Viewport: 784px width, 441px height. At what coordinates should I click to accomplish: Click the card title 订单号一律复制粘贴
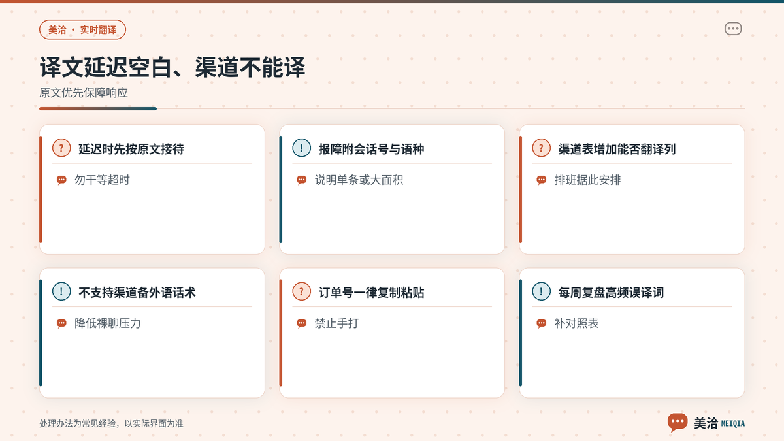coord(371,293)
